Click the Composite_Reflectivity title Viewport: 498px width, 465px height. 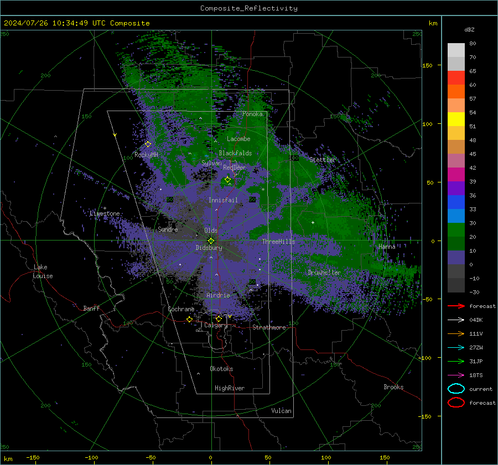tap(249, 8)
